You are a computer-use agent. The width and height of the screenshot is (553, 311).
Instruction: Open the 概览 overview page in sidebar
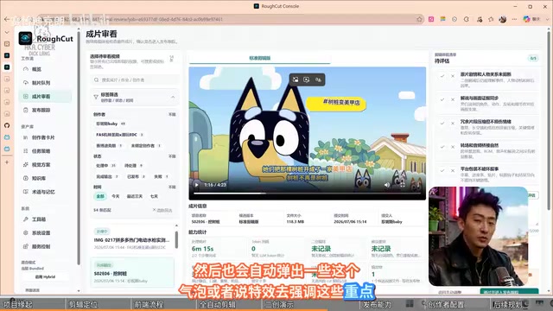[45, 69]
